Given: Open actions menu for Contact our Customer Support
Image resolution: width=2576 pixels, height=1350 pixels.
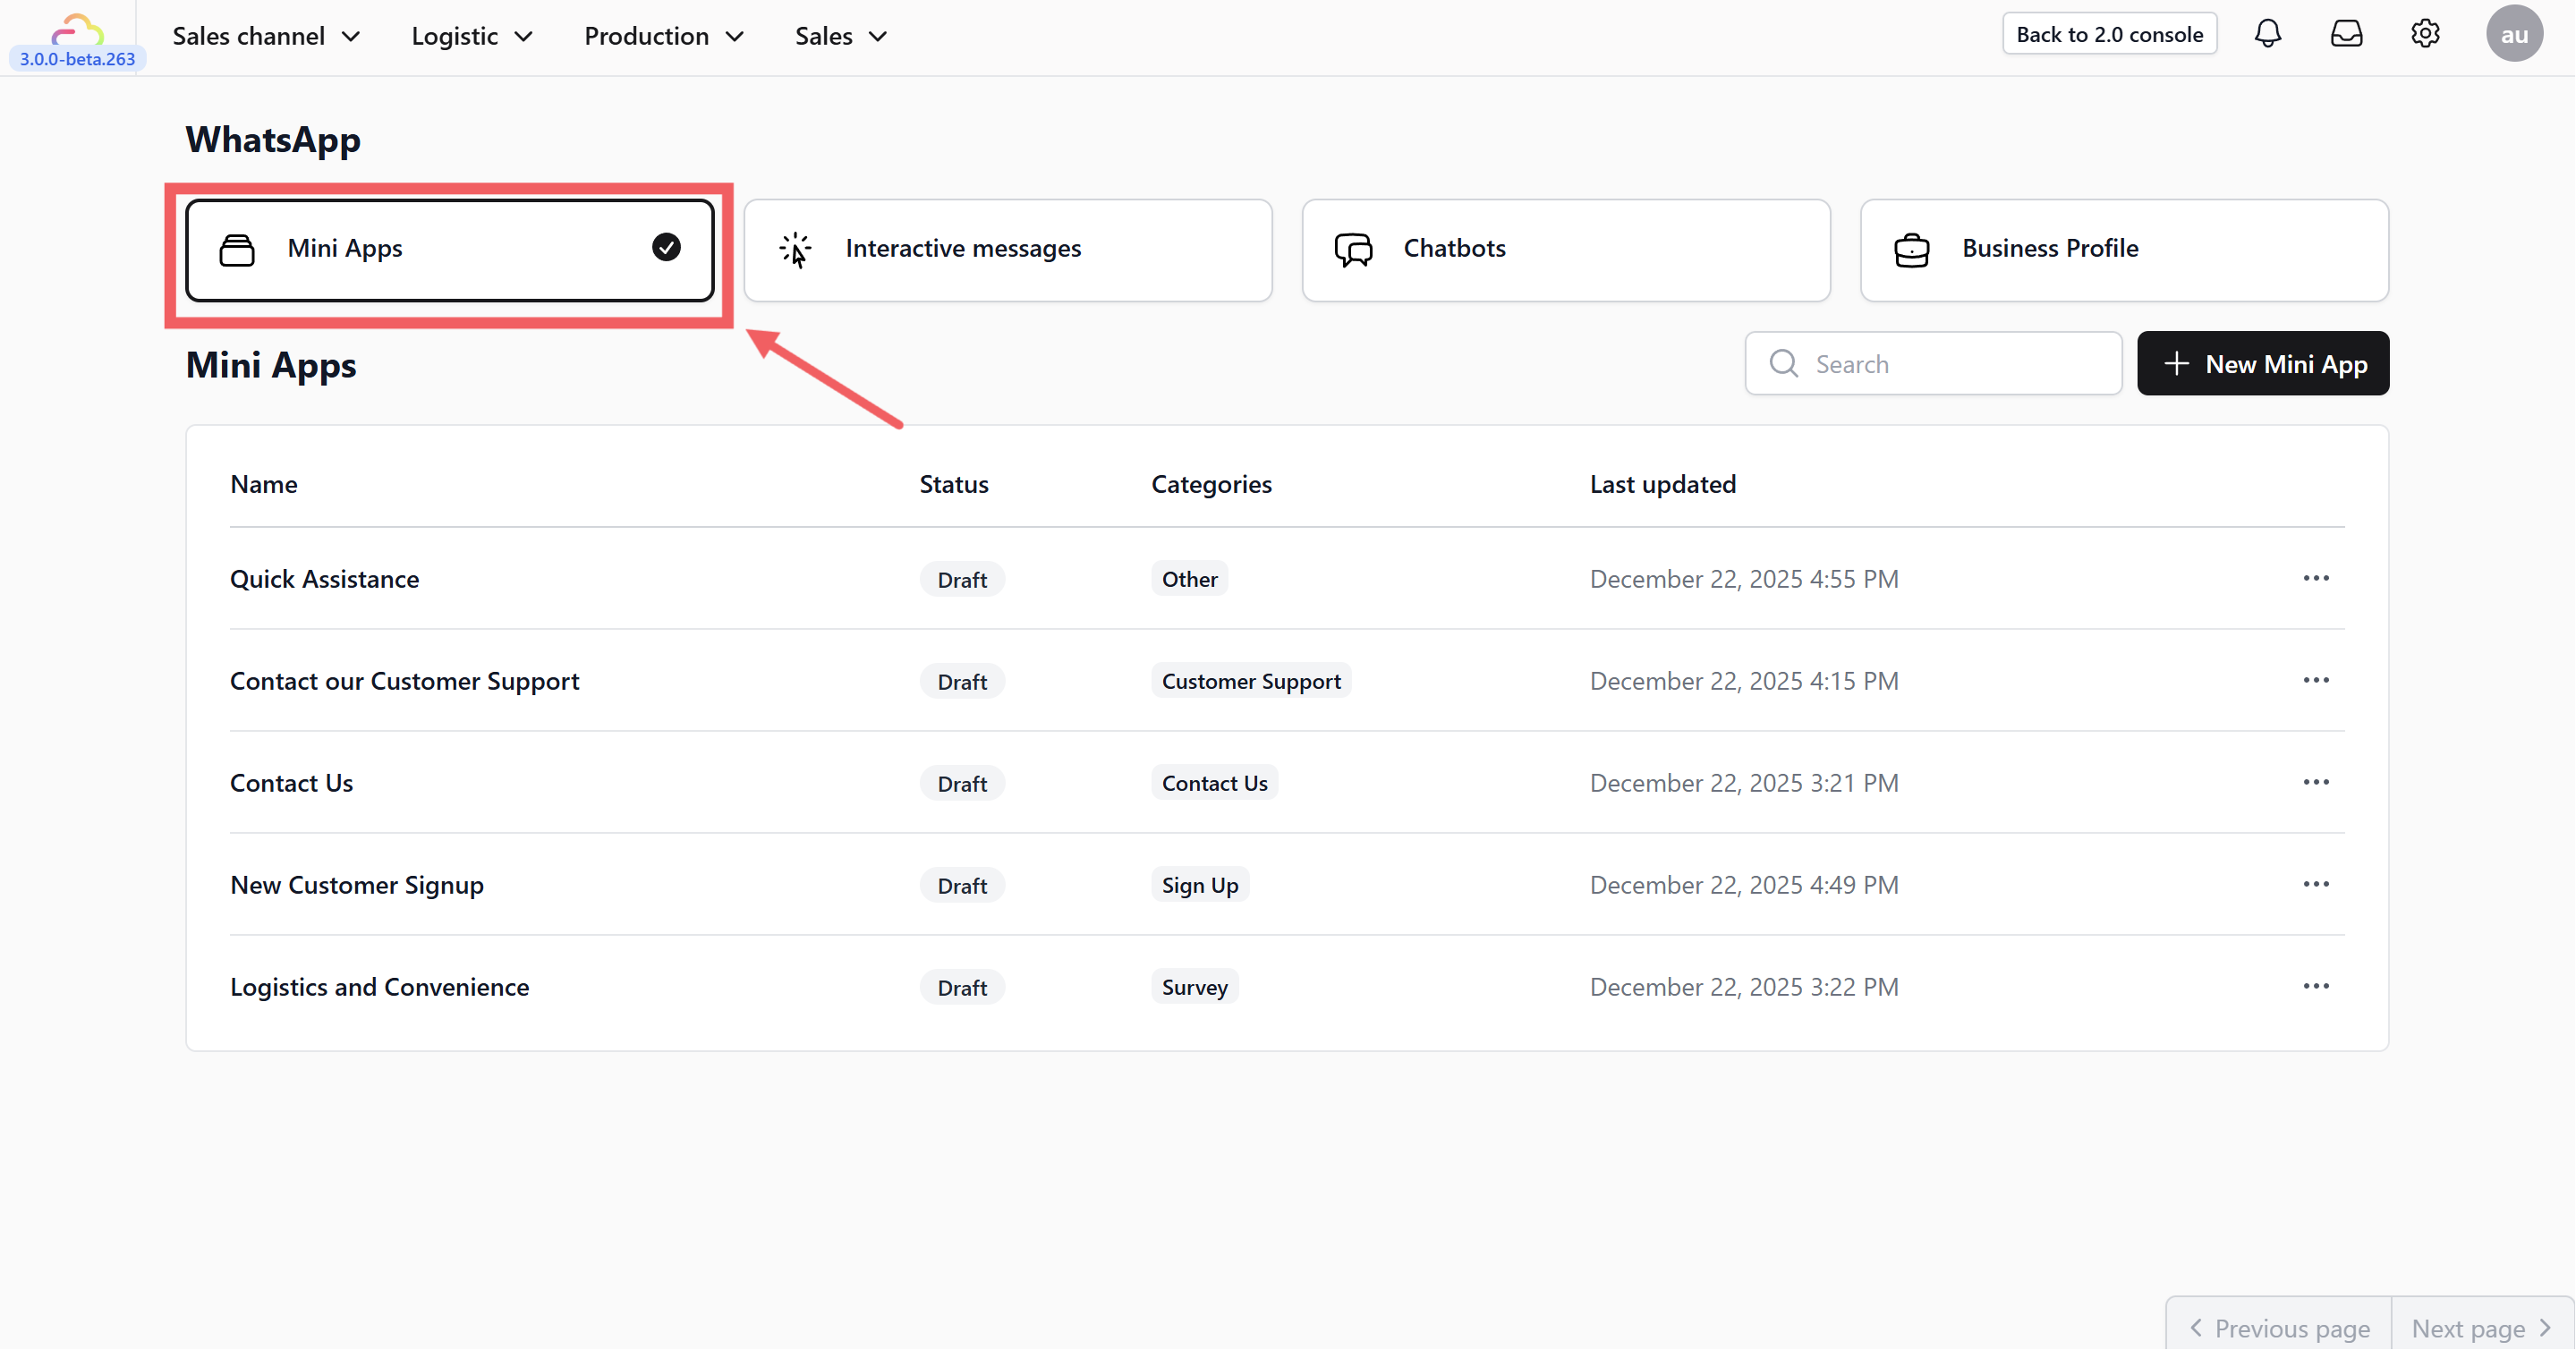Looking at the screenshot, I should click(x=2316, y=680).
